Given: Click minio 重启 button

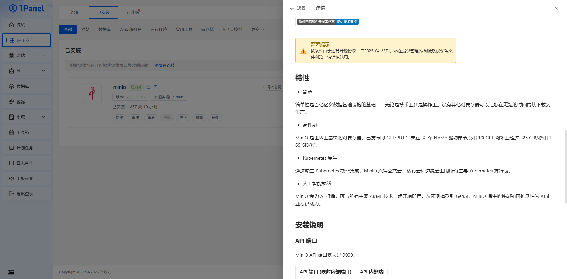Looking at the screenshot, I should click(x=151, y=118).
